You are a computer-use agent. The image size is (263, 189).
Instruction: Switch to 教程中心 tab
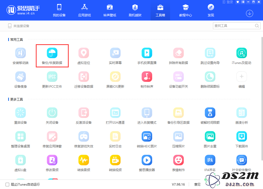pyautogui.click(x=186, y=10)
